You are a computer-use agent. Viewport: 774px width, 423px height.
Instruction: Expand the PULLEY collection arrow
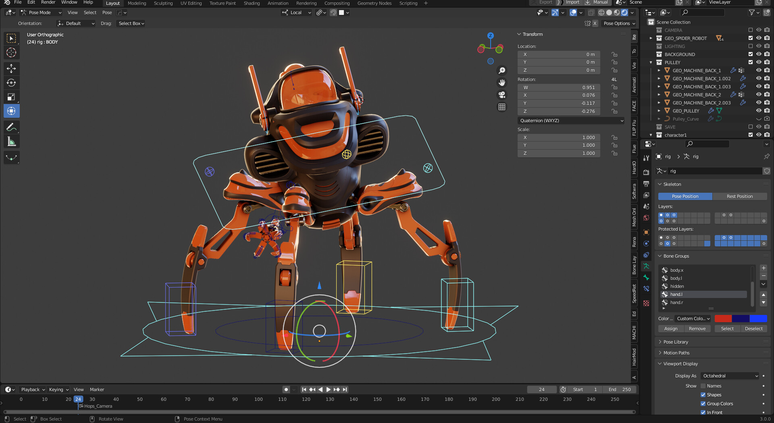(651, 62)
